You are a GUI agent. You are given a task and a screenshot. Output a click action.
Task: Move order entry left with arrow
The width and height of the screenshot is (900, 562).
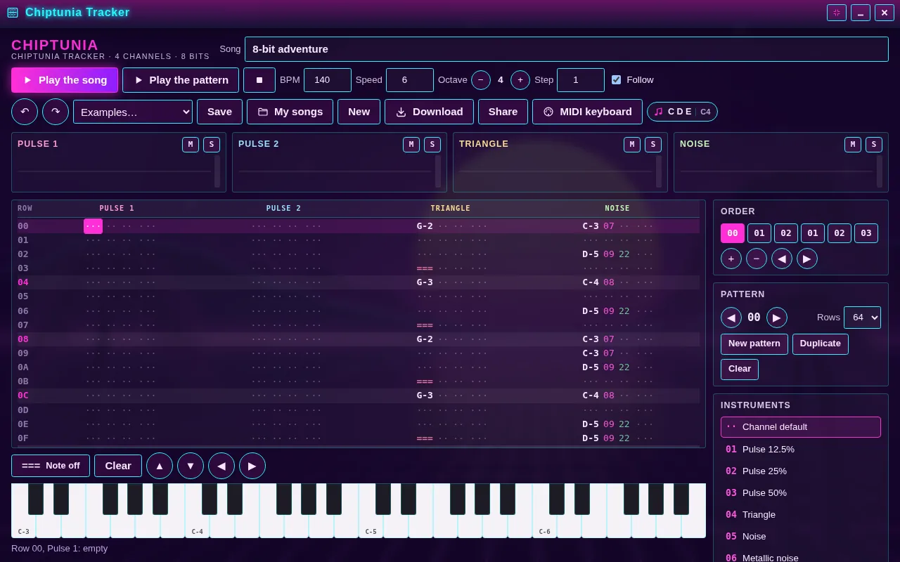click(x=782, y=259)
